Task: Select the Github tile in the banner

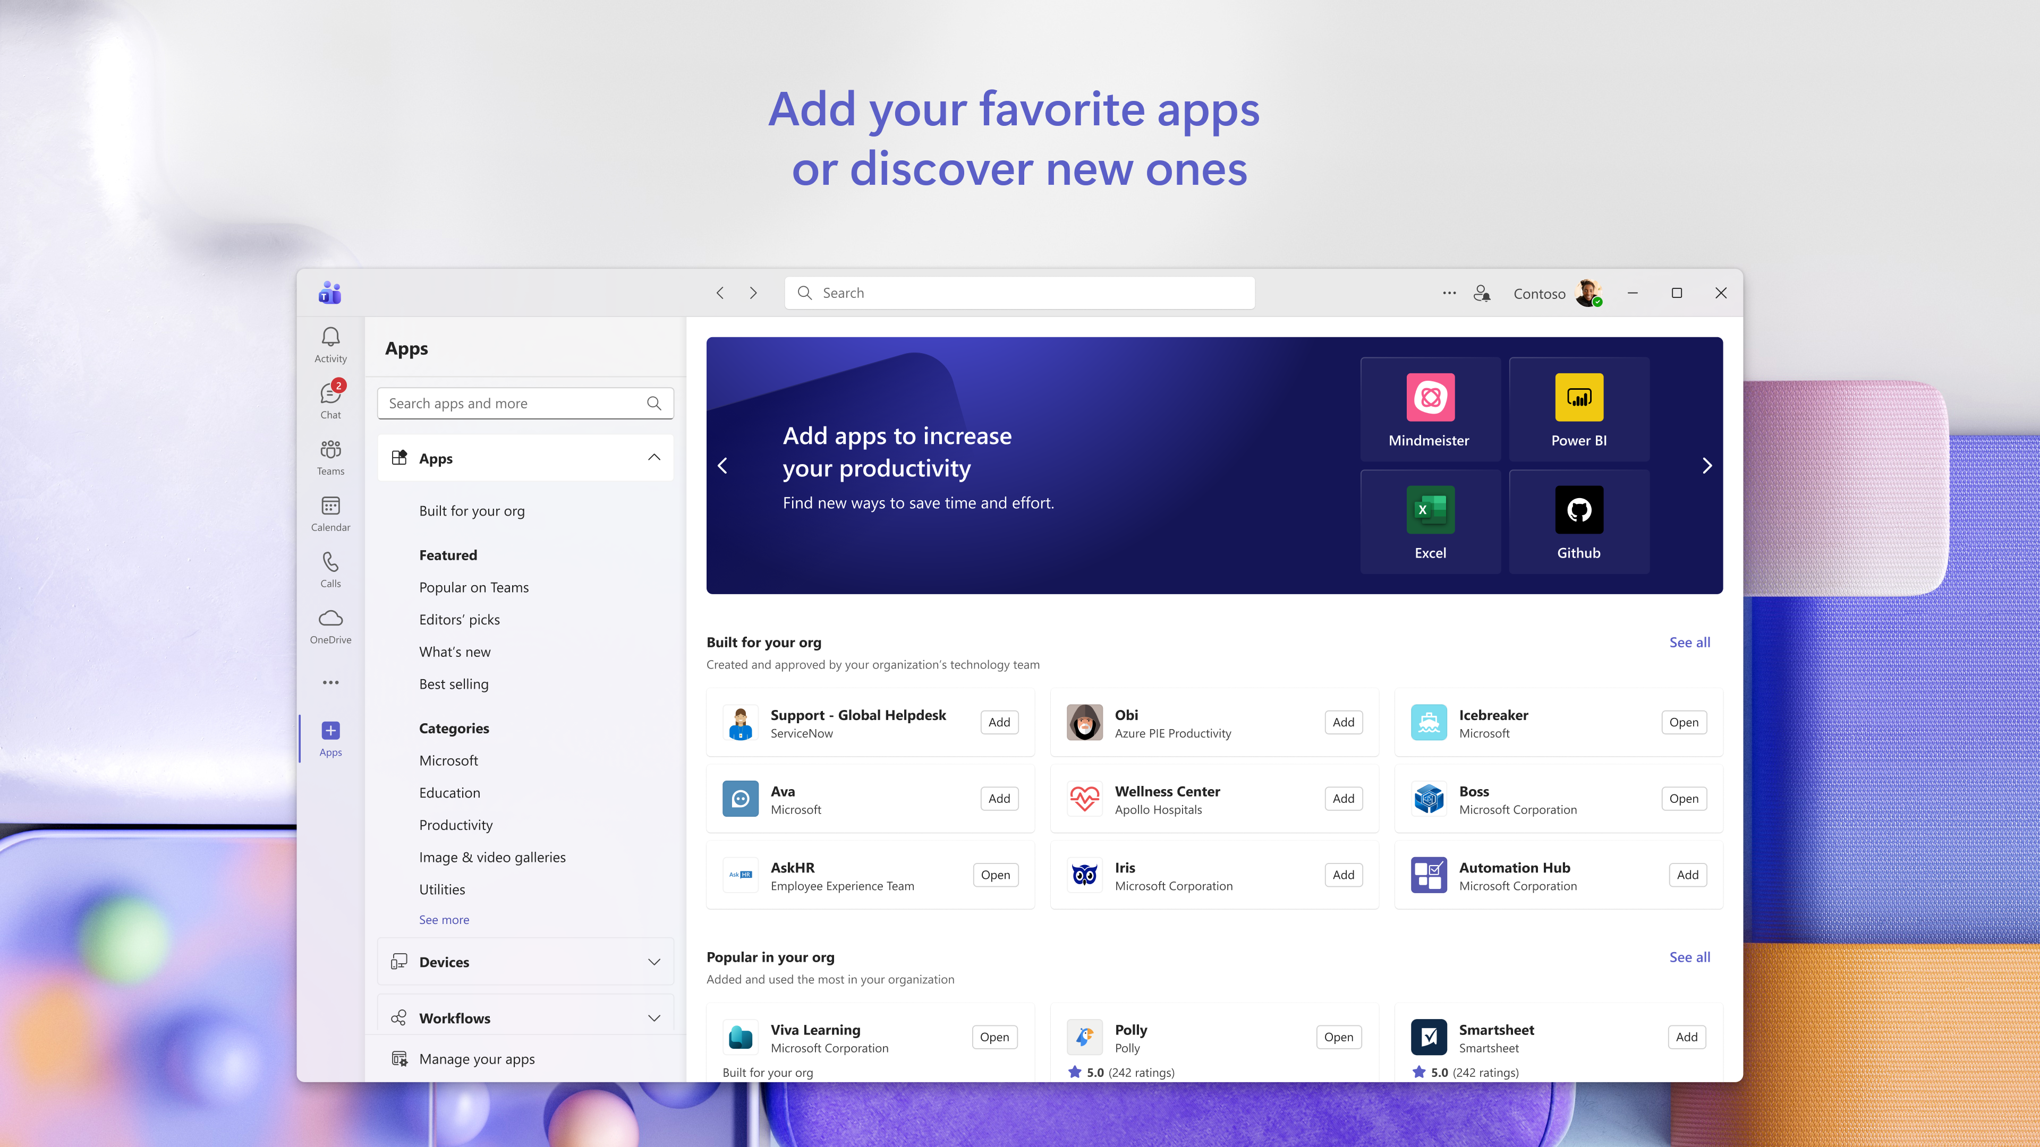Action: (1578, 521)
